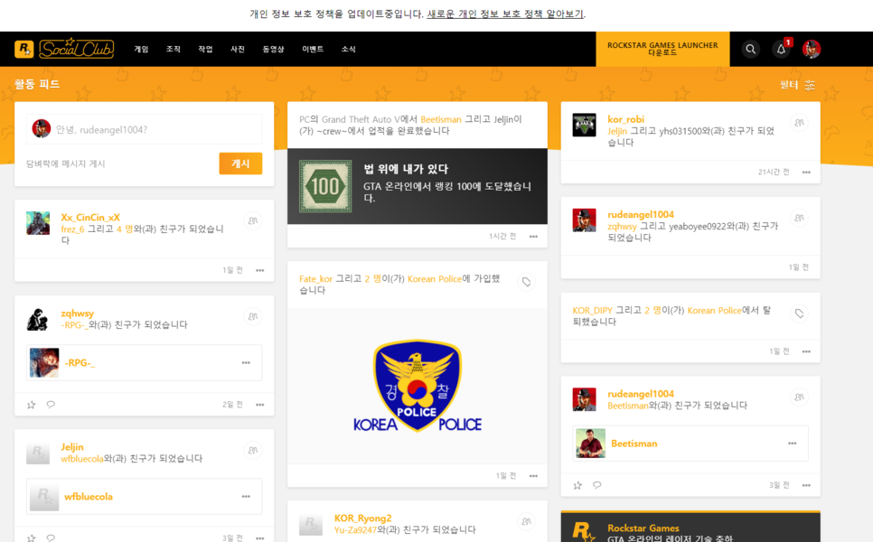Open Beetisman friend card avatar
873x542 pixels.
click(x=590, y=444)
